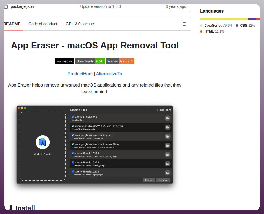Screen dimensions: 264x214
Task: Open the AlternativeTo link
Action: click(109, 74)
